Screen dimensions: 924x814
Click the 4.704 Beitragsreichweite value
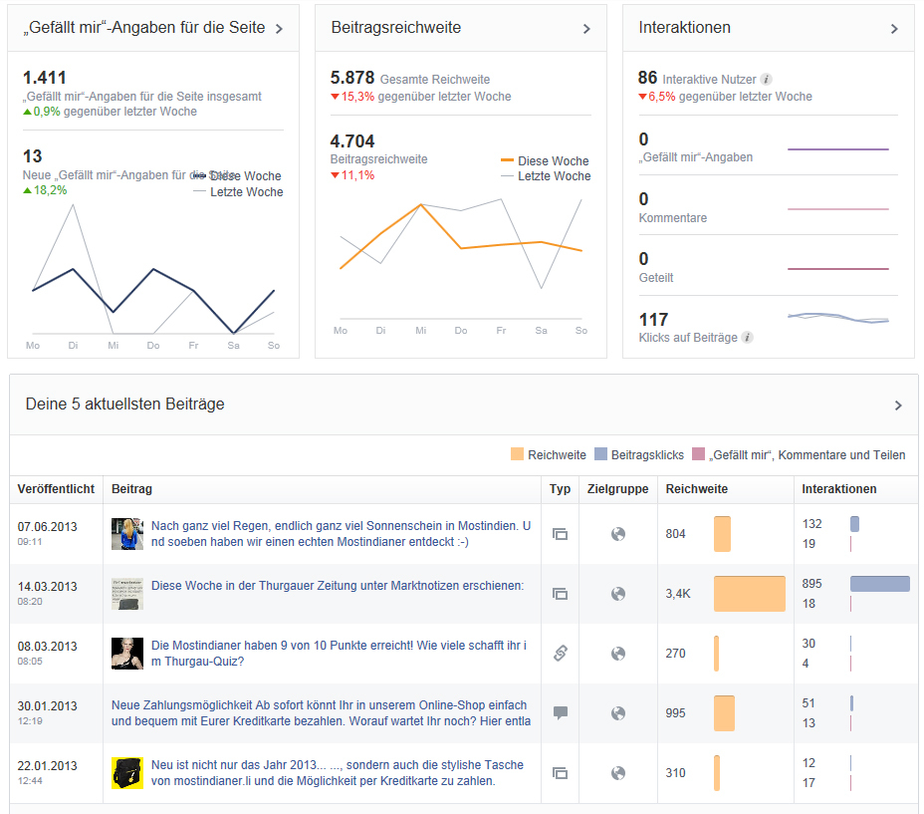pyautogui.click(x=352, y=141)
